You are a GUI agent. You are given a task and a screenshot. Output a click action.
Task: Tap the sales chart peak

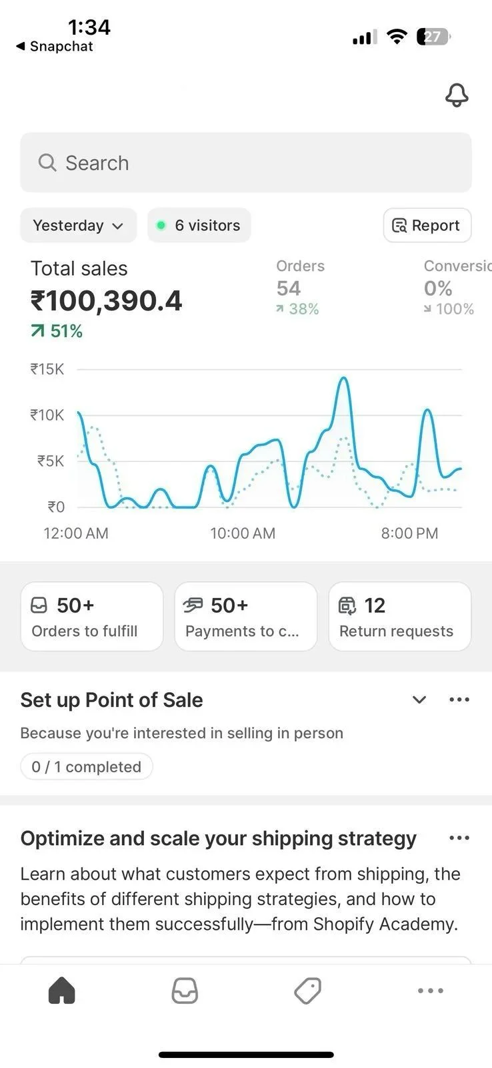coord(343,379)
